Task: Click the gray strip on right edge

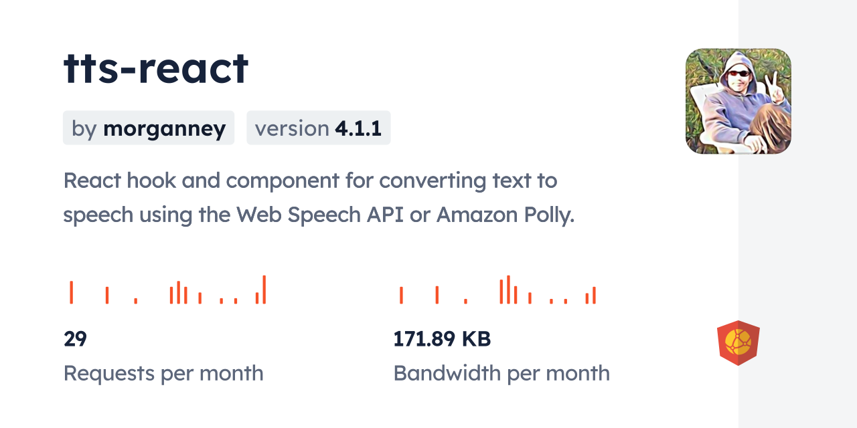Action: coord(797,214)
